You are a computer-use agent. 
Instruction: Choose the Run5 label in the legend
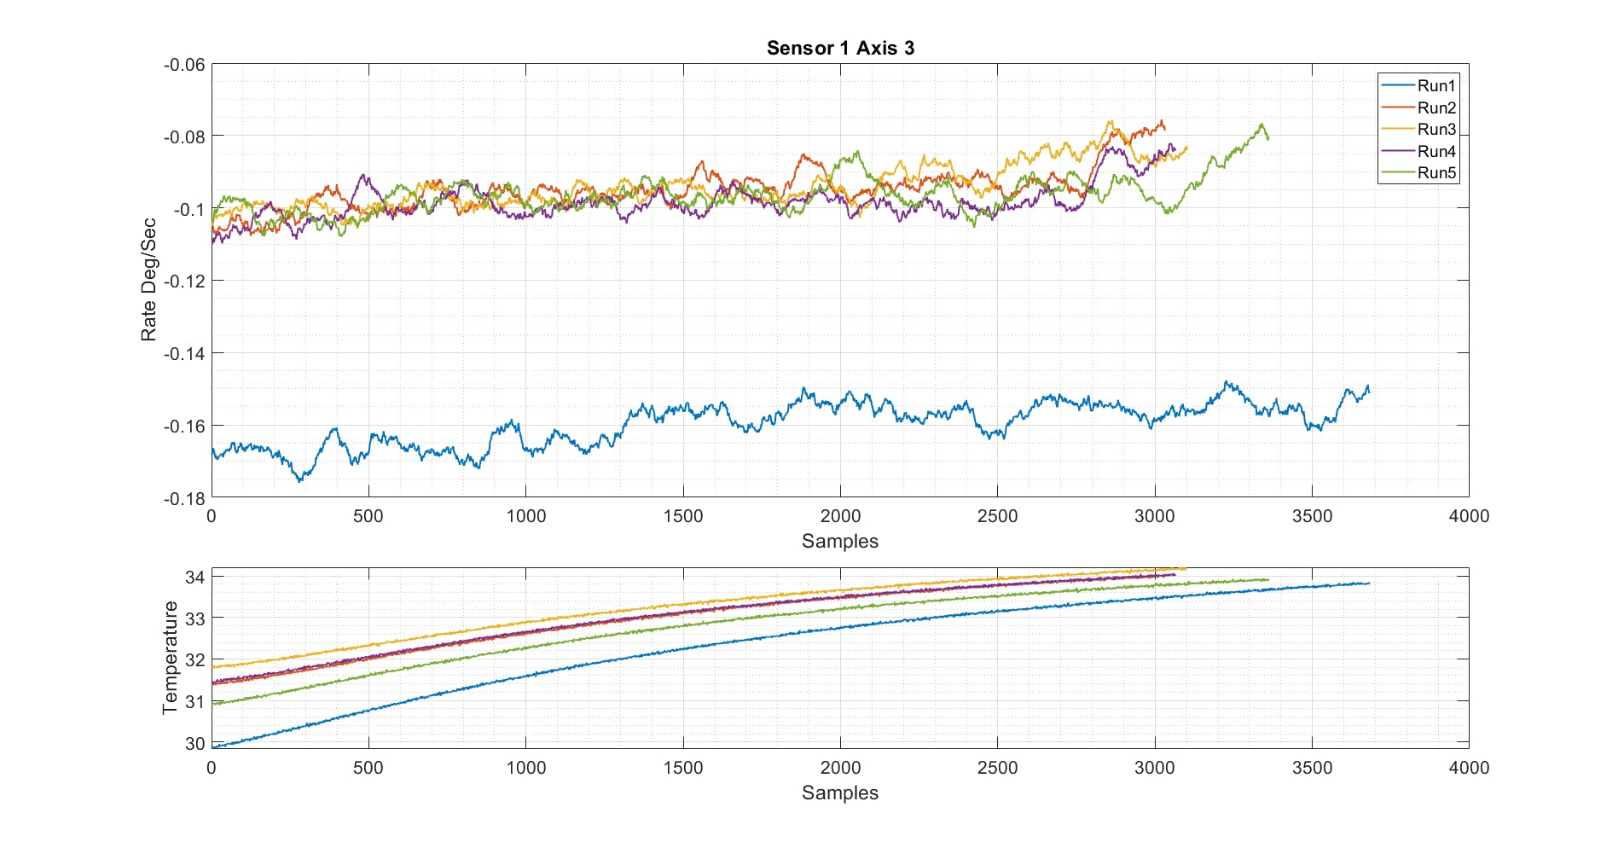click(1436, 172)
